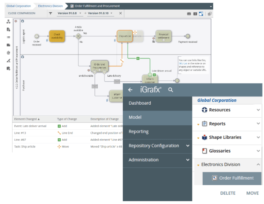The height and width of the screenshot is (204, 264).
Task: Expand the Glossaries section chevron
Action: pyautogui.click(x=258, y=151)
